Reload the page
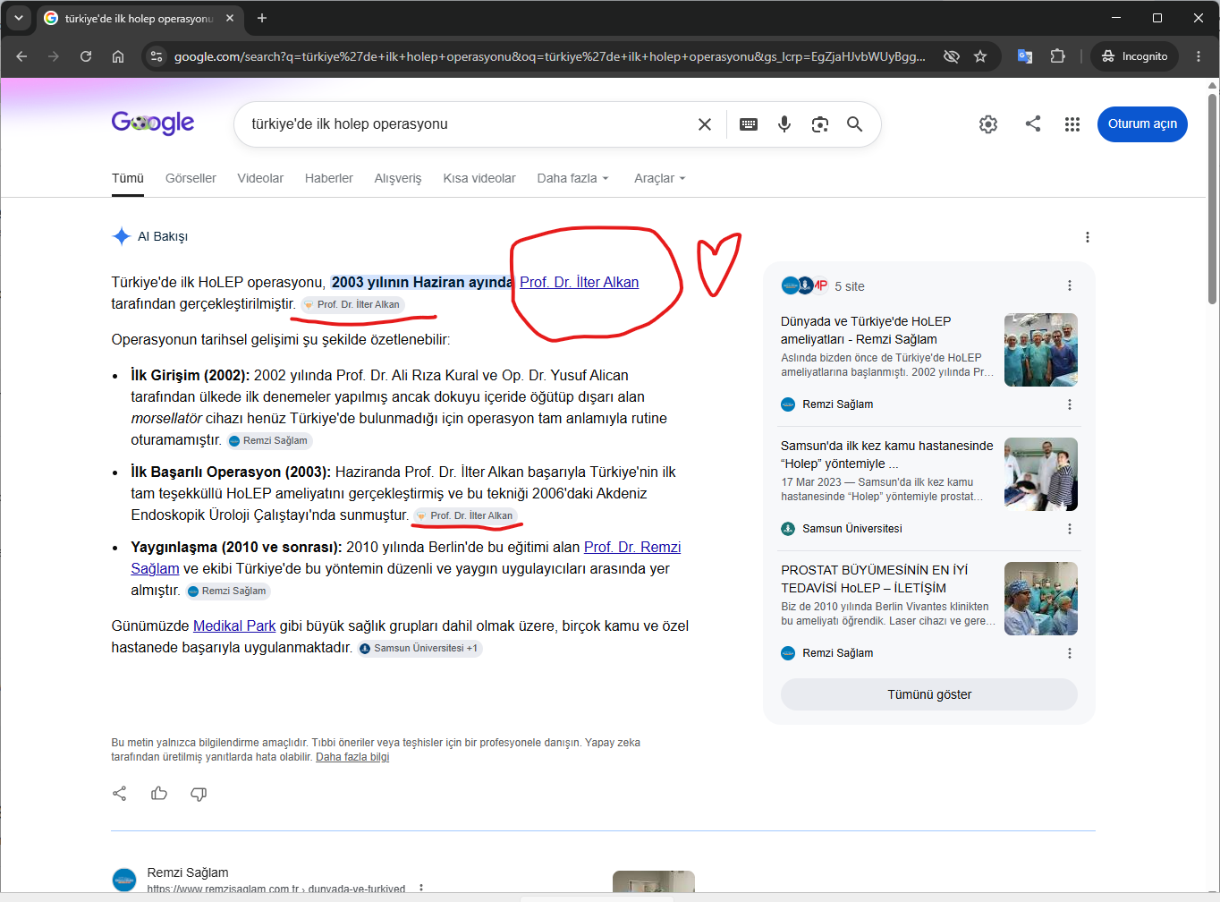The image size is (1220, 902). 86,56
